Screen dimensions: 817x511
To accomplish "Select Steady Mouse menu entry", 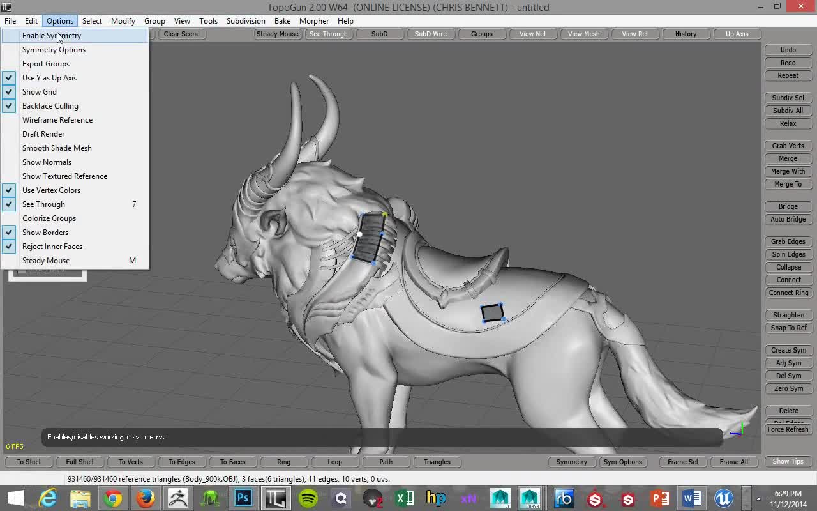I will [x=75, y=261].
